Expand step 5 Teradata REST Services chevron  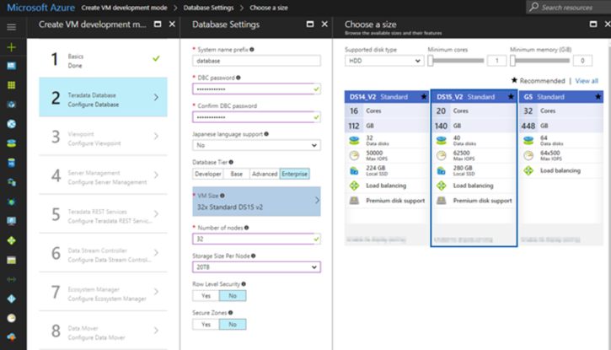(x=156, y=213)
